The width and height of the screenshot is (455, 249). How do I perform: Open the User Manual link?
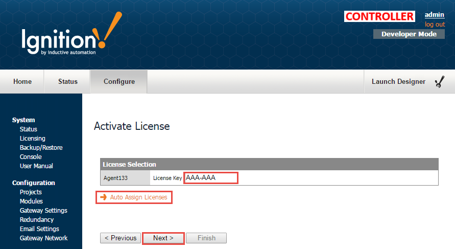[x=36, y=166]
